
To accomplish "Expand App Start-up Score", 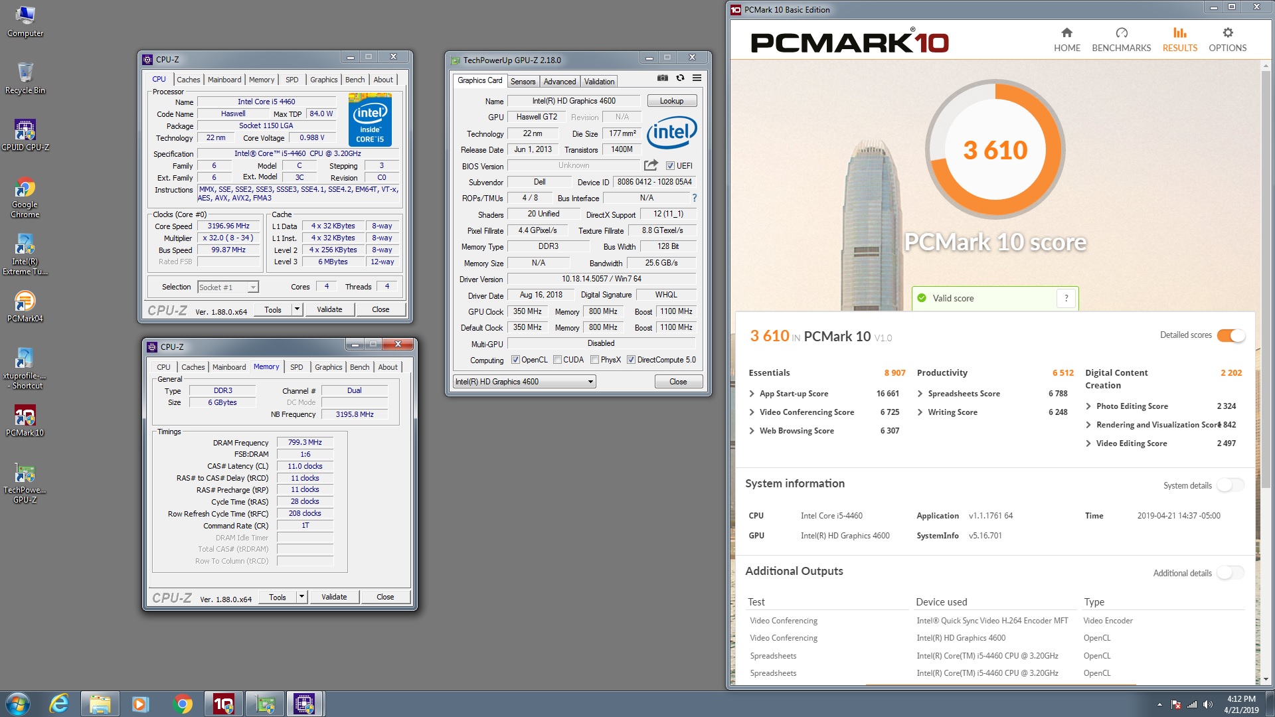I will pos(752,394).
